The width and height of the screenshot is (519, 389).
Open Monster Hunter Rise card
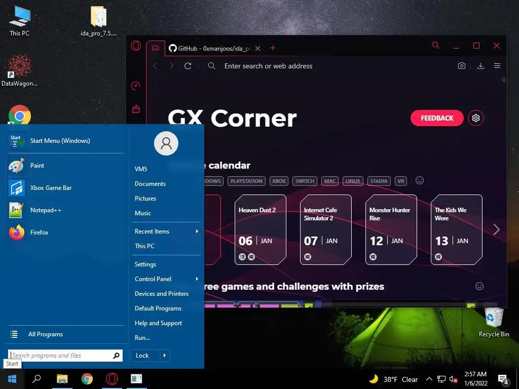pyautogui.click(x=391, y=229)
